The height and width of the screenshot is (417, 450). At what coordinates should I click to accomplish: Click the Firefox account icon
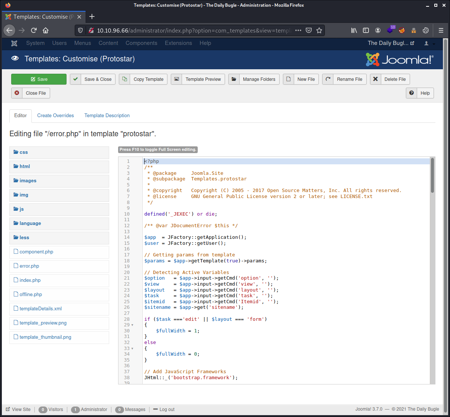point(378,30)
